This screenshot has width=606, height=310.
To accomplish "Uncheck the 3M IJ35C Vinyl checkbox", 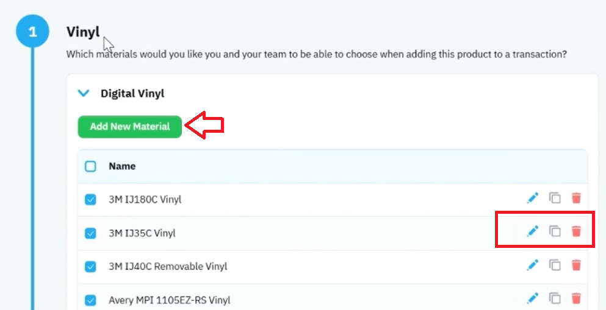I will [90, 233].
